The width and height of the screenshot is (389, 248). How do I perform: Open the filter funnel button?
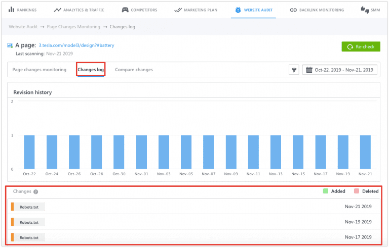point(294,70)
